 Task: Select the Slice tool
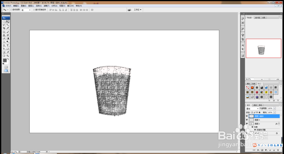tap(8, 28)
